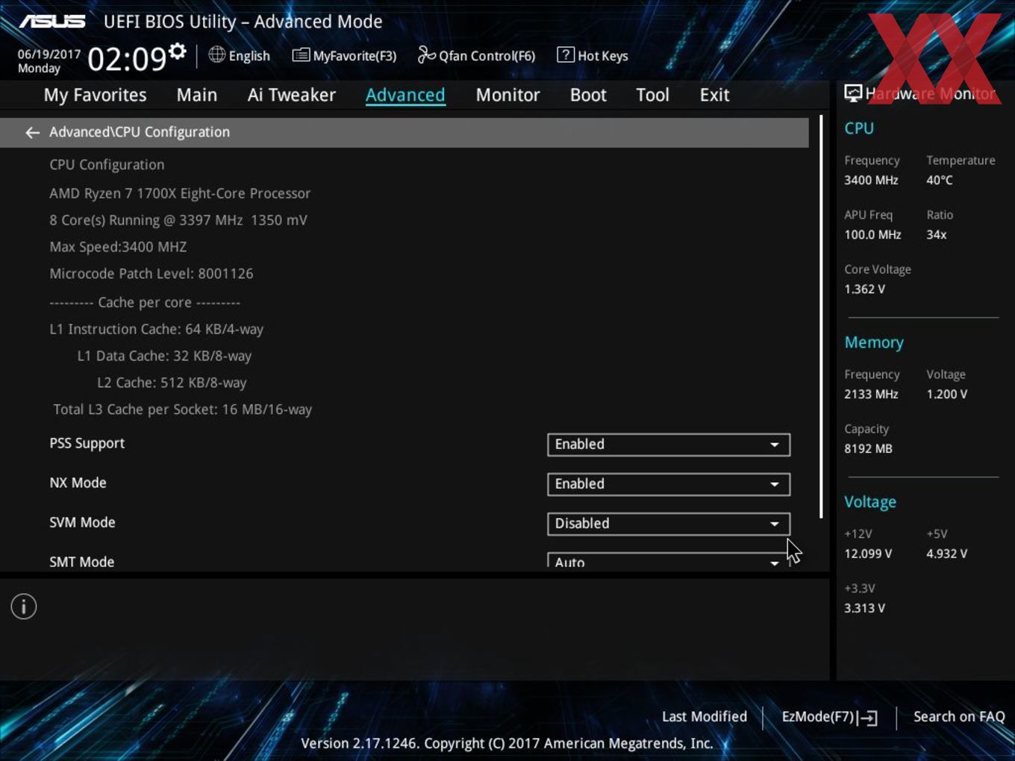Click the memory frequency 2133 MHz value

pyautogui.click(x=871, y=394)
